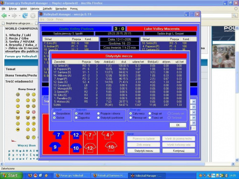
Task: Click Firefox horizontal scrollbar thumb
Action: (104, 164)
